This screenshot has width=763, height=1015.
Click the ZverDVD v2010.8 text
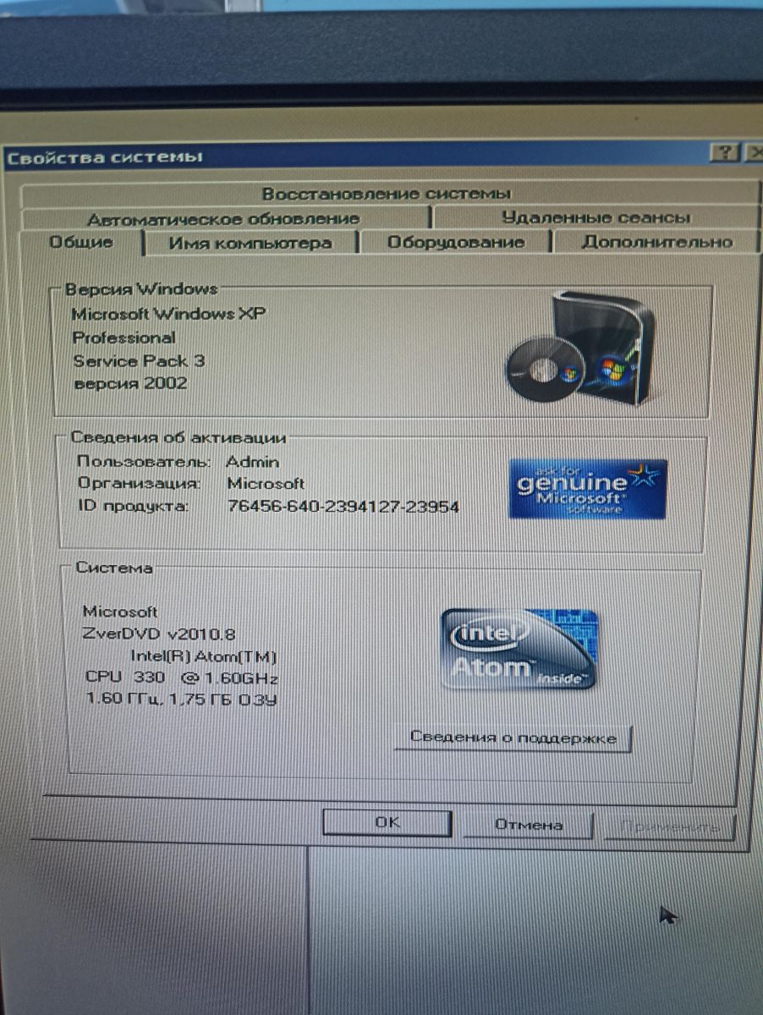point(160,634)
